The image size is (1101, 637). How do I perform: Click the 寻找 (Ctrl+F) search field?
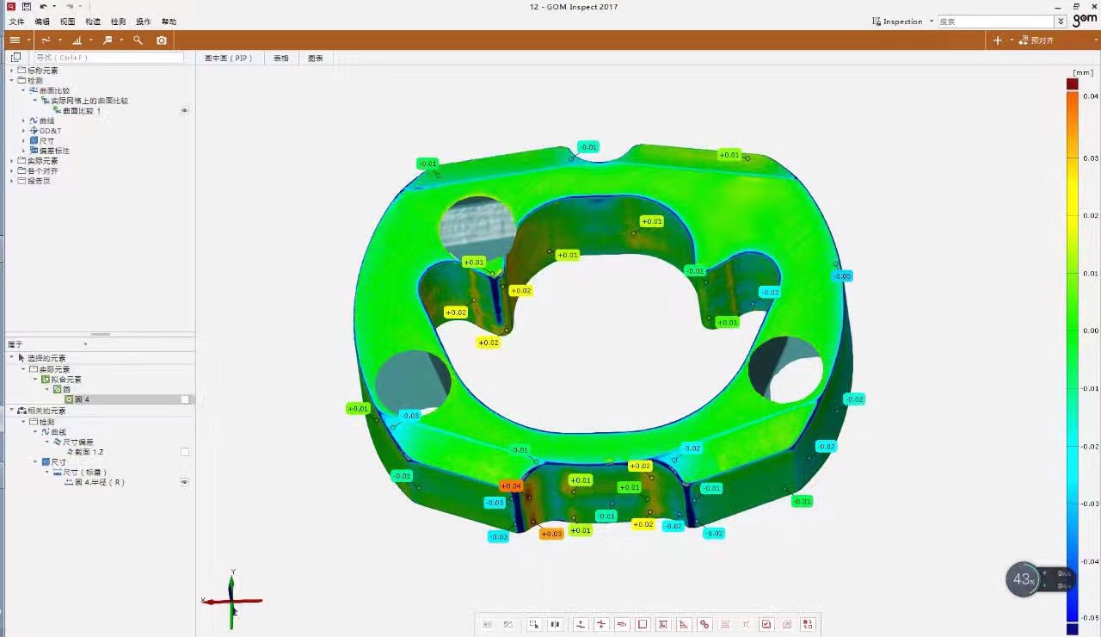point(108,58)
